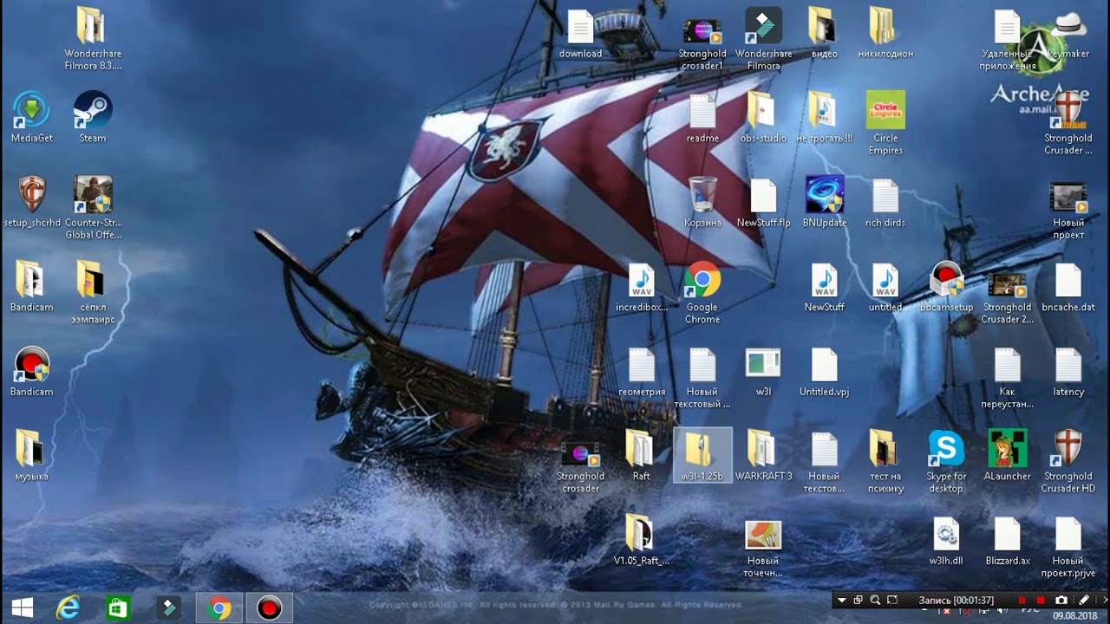Open the MediaGet shortcut

pyautogui.click(x=32, y=117)
